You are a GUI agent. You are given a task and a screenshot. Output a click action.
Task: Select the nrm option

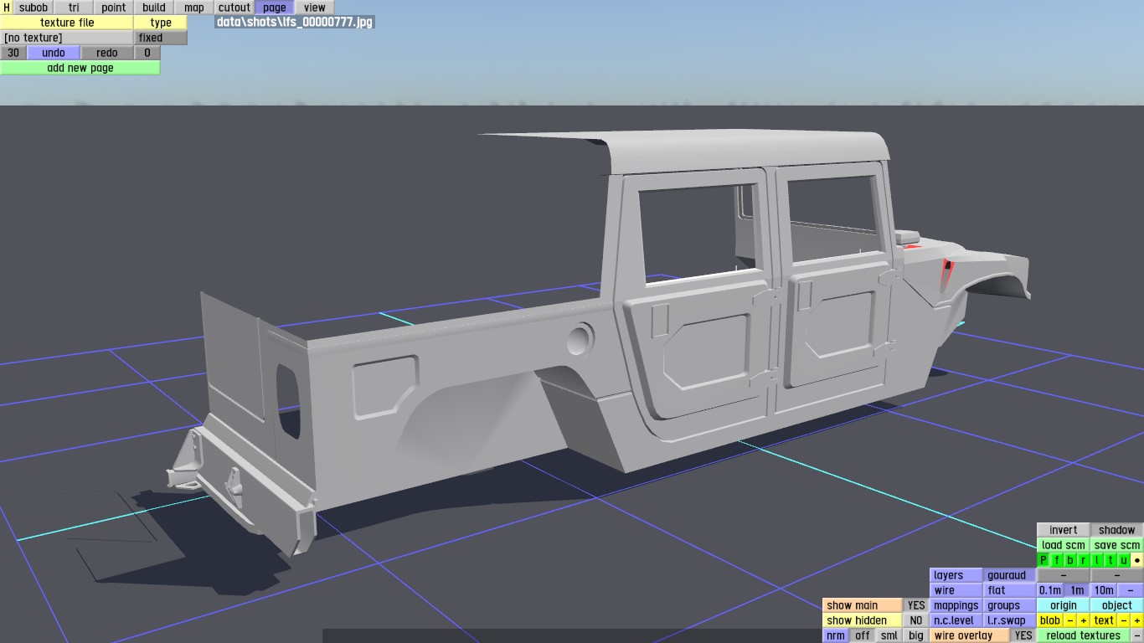click(836, 635)
